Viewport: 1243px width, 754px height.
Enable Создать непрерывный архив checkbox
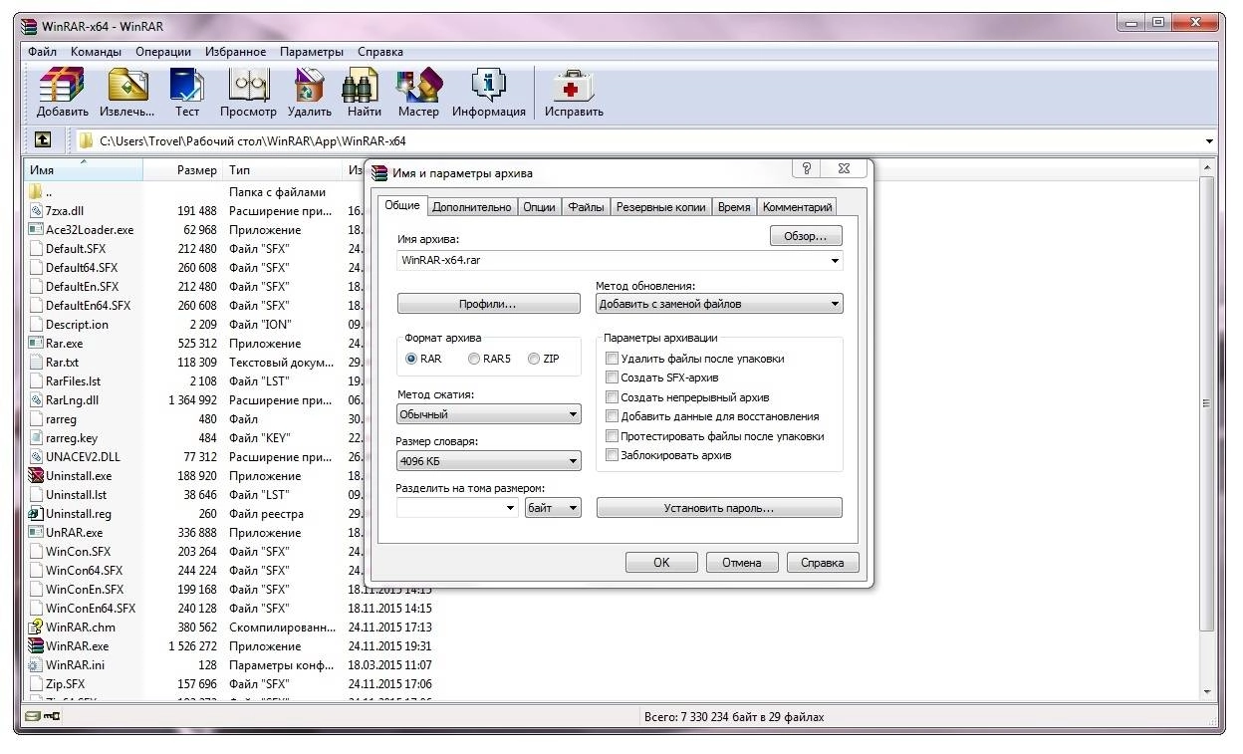pos(613,397)
